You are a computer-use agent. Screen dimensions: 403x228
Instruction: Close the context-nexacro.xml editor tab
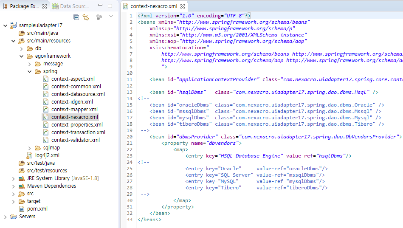point(183,6)
